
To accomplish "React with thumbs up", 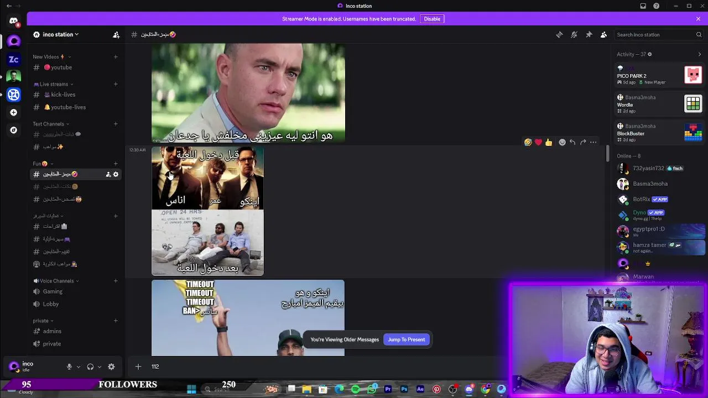I will click(x=548, y=143).
